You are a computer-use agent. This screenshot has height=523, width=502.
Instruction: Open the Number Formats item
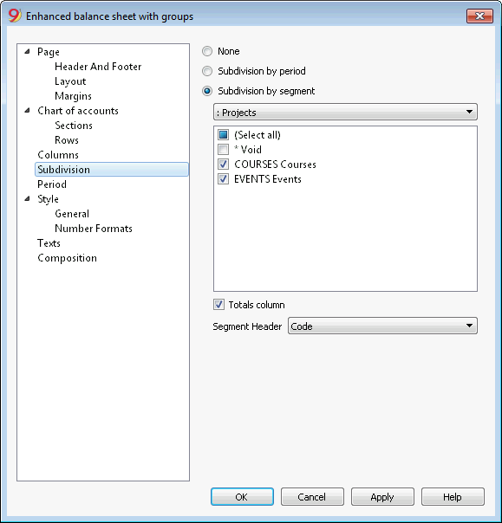click(94, 229)
